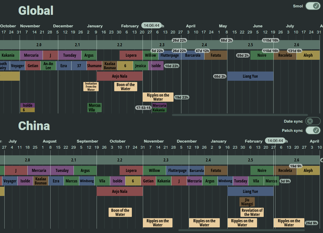
Task: Click Voyager banner in China
Action: pyautogui.click(x=10, y=181)
